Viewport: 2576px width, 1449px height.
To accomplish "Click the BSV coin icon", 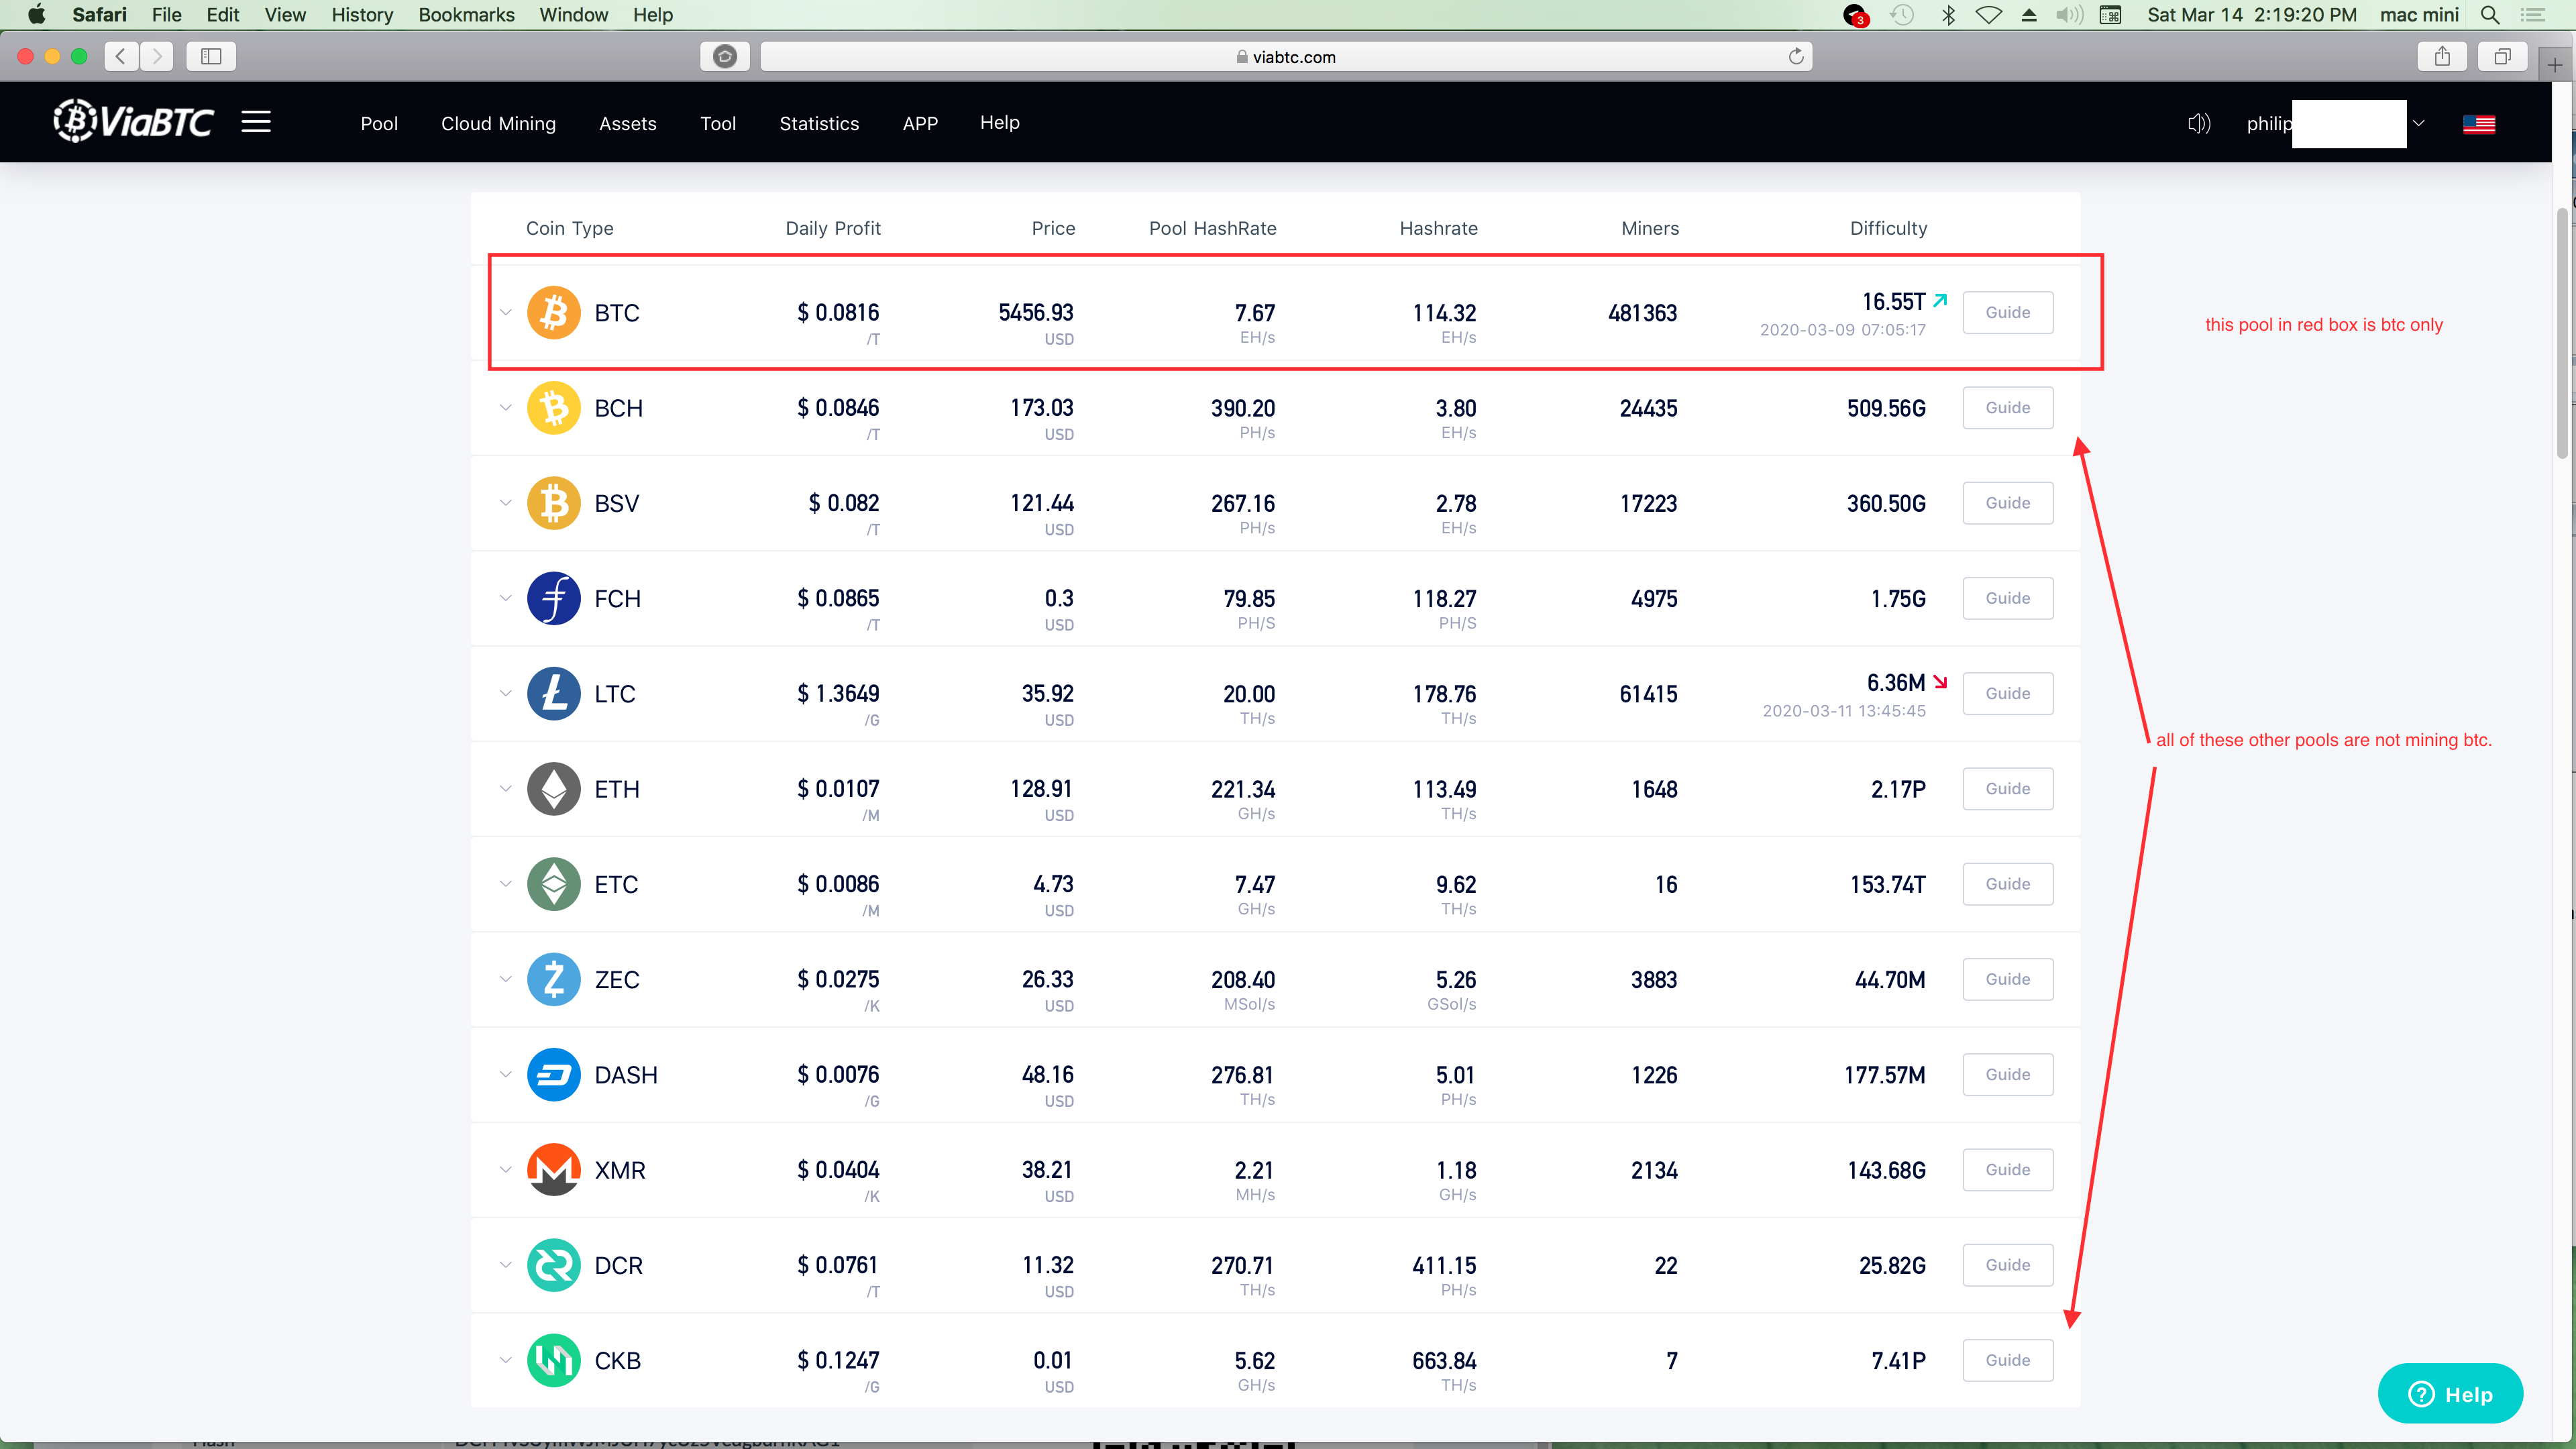I will (x=553, y=503).
